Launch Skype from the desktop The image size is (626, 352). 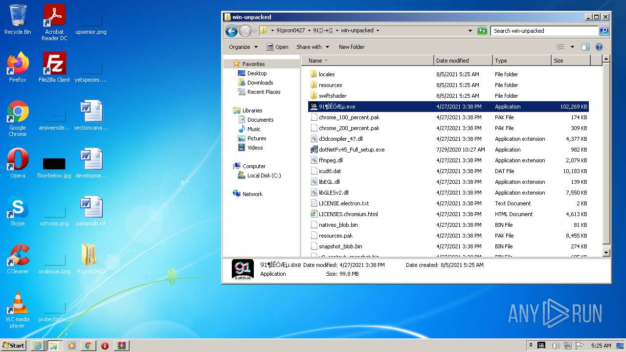tap(18, 211)
